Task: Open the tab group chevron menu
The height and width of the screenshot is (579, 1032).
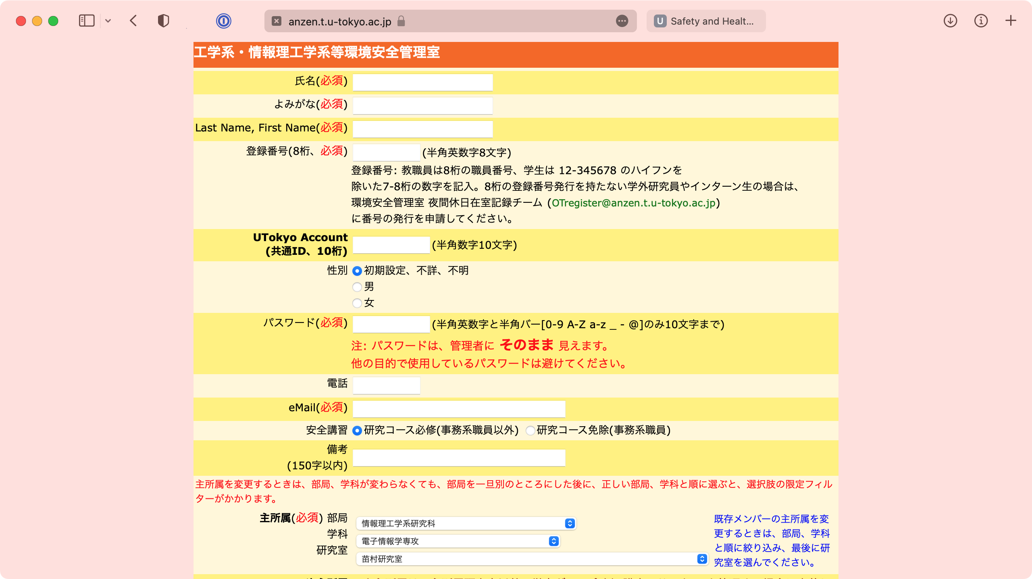Action: pyautogui.click(x=108, y=21)
